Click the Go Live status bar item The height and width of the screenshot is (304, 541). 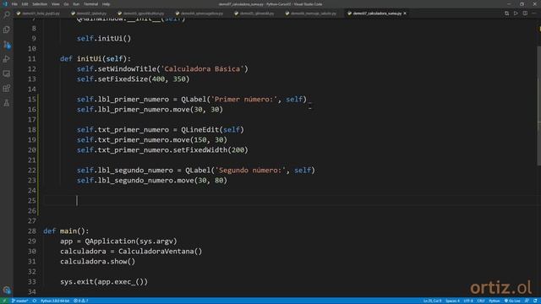click(x=512, y=301)
